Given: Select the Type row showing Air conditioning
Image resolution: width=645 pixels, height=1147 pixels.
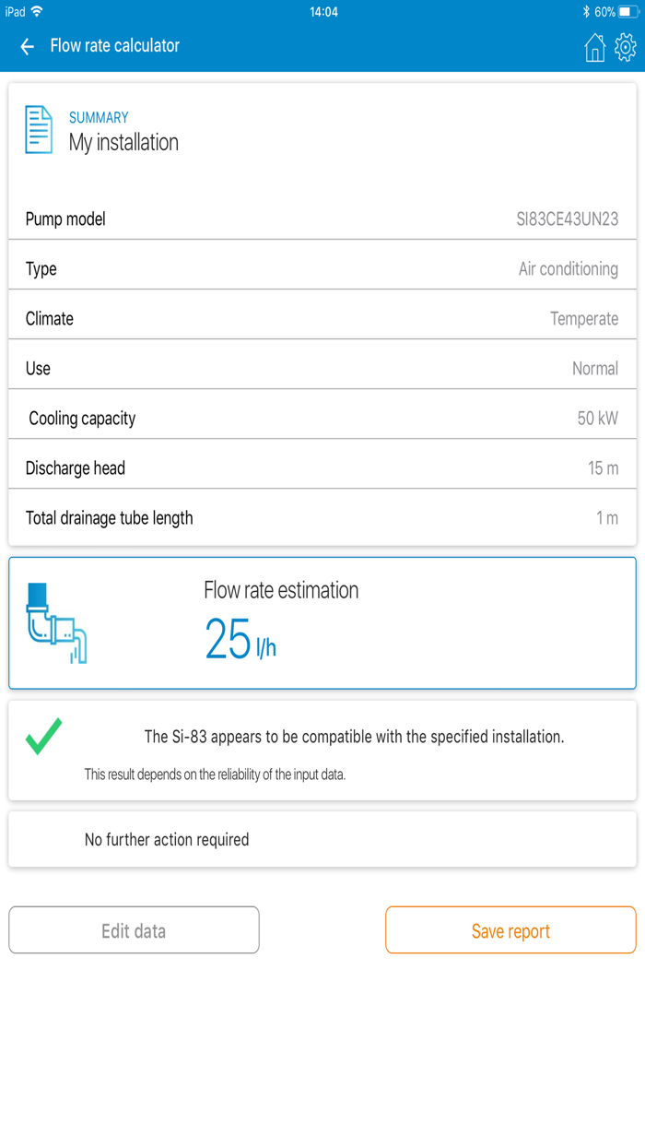Looking at the screenshot, I should (322, 268).
